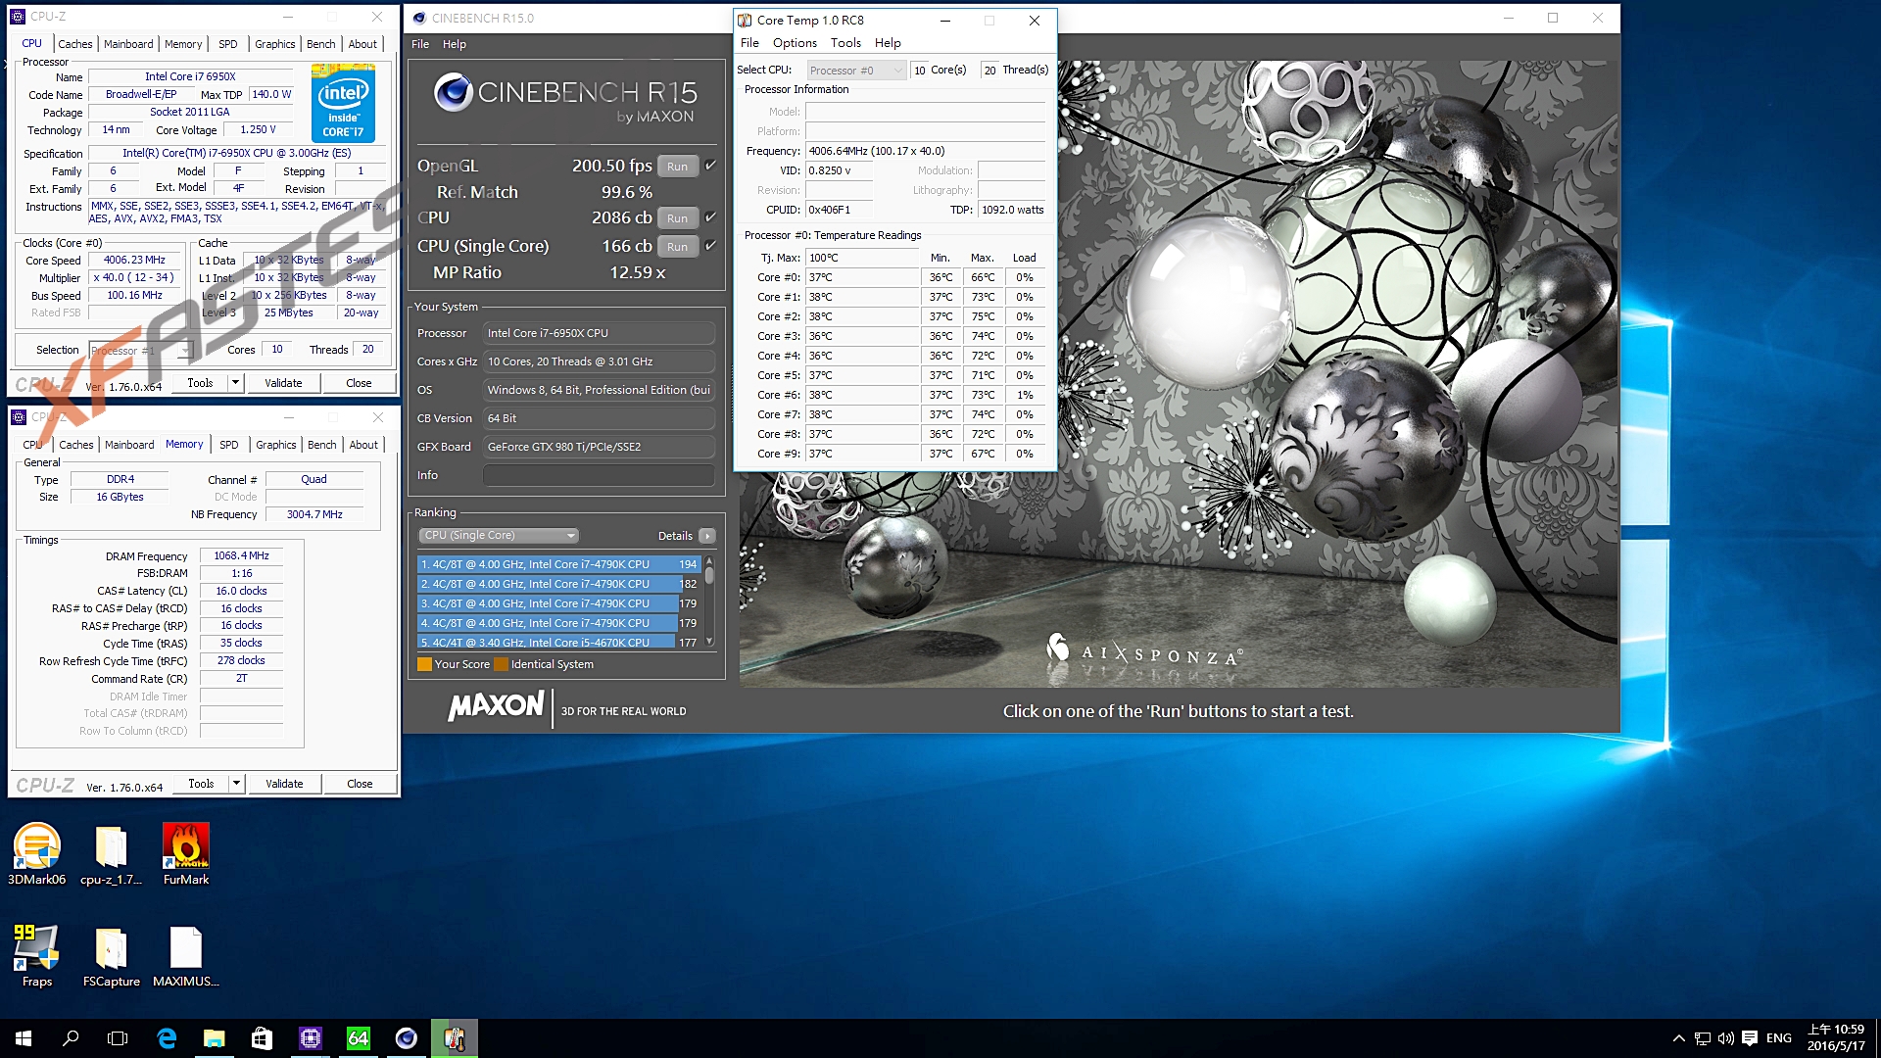Click Validate in lower CPU-Z window
1881x1058 pixels.
(x=284, y=784)
